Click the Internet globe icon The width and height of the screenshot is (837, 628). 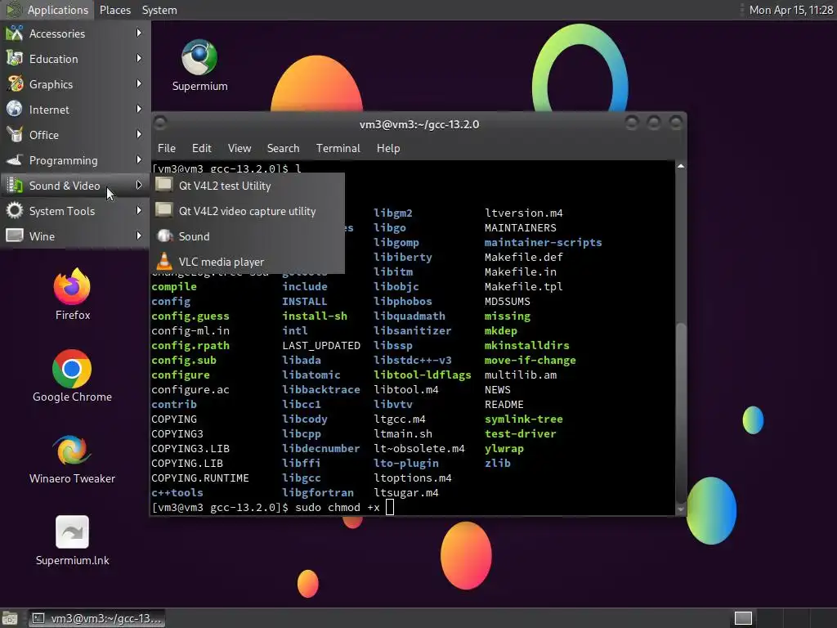[15, 109]
